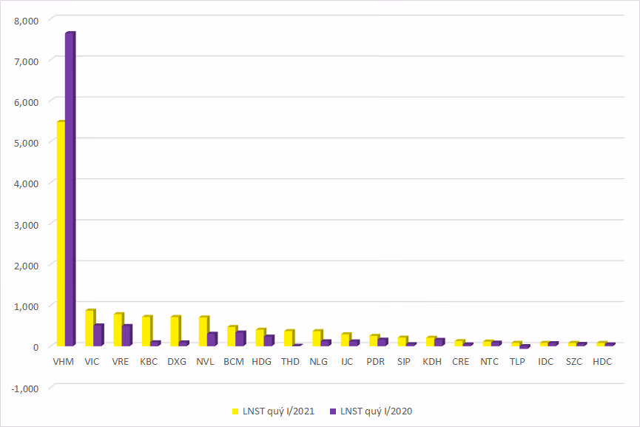Select the yellow BCM bar
The width and height of the screenshot is (640, 427).
[231, 336]
